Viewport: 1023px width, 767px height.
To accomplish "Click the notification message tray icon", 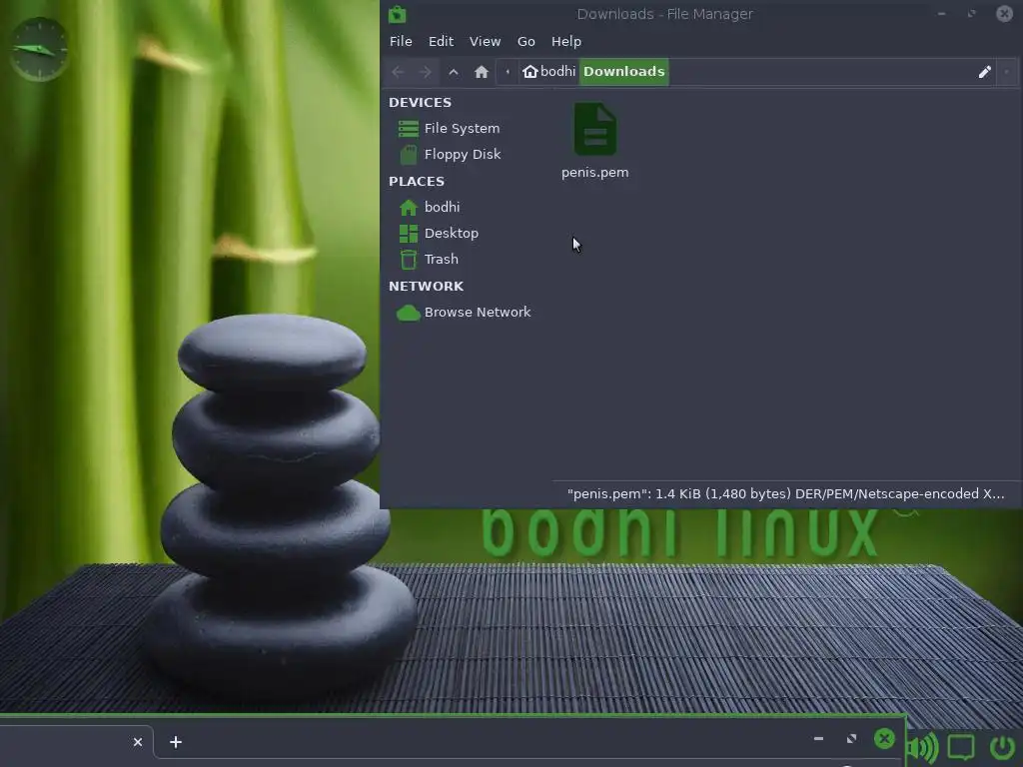I will click(x=961, y=747).
